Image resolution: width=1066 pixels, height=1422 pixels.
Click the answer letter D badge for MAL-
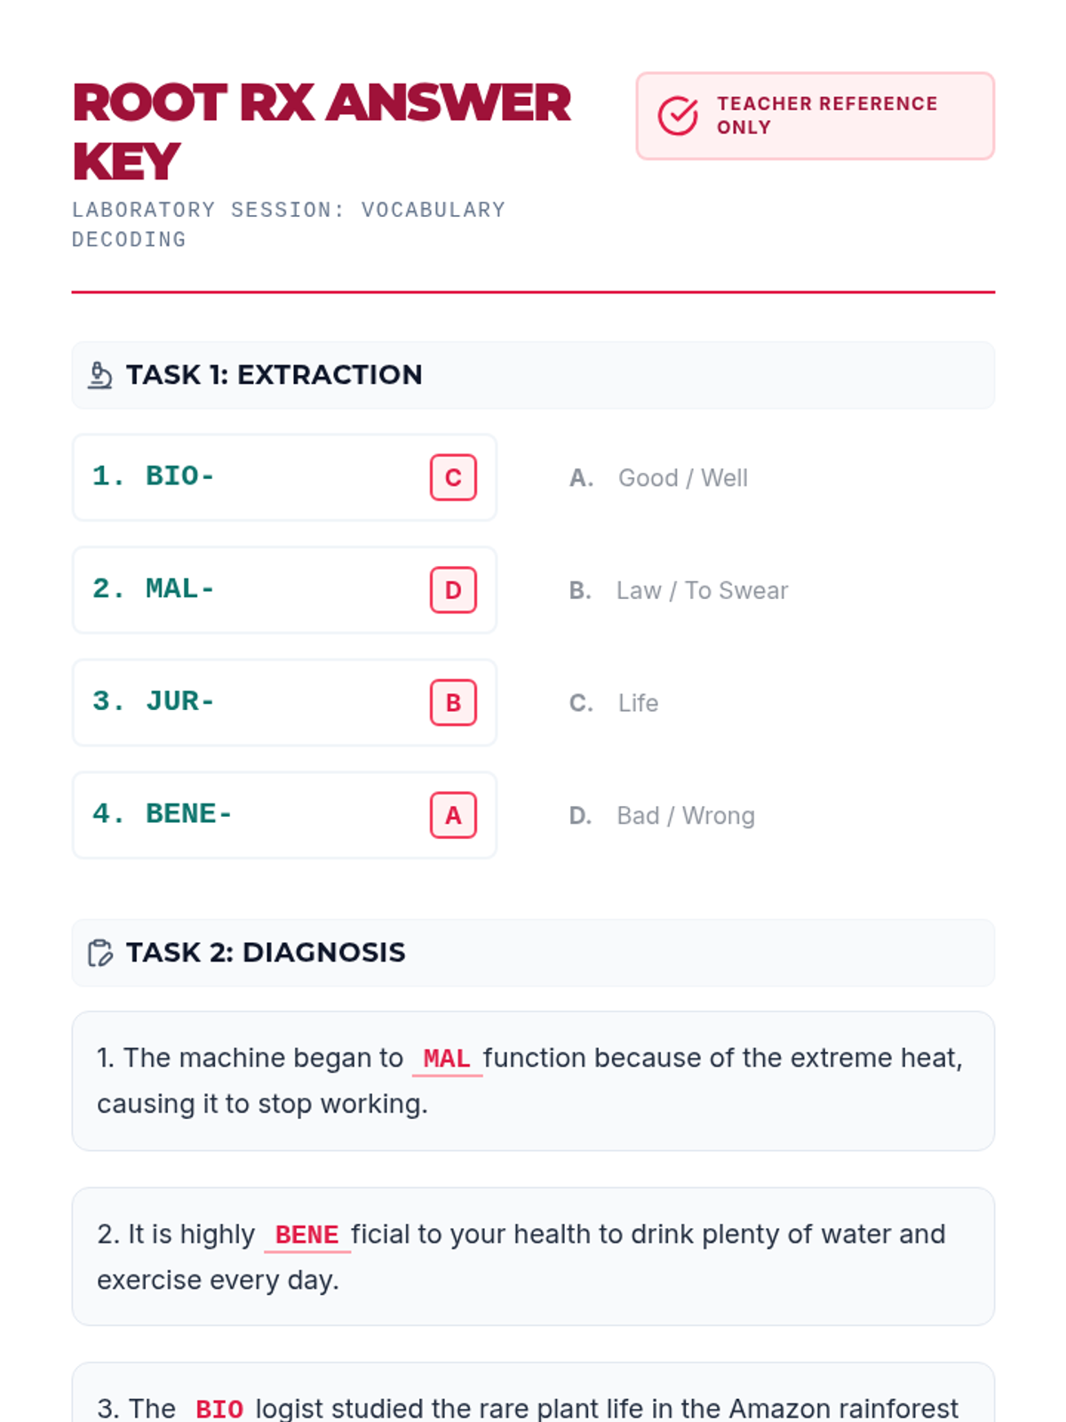453,590
